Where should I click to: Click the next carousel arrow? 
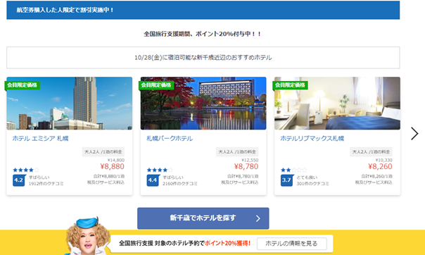point(414,133)
